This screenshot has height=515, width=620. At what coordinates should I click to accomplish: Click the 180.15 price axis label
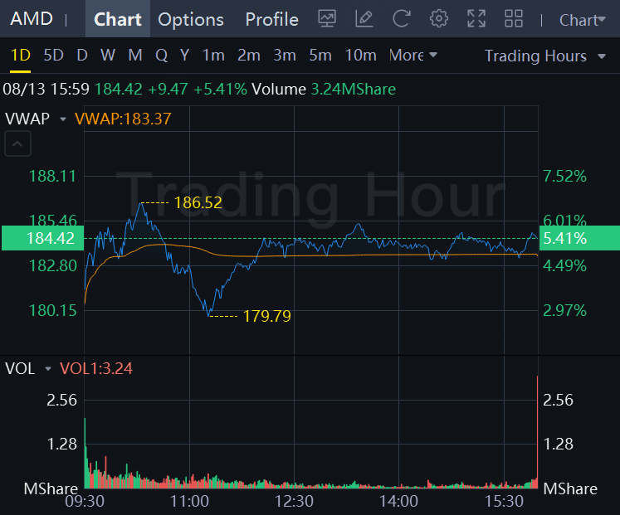tap(53, 310)
